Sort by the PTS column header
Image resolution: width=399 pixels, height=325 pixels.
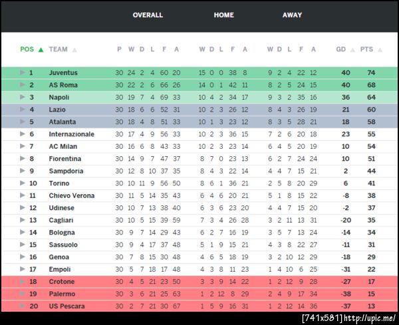click(x=366, y=49)
